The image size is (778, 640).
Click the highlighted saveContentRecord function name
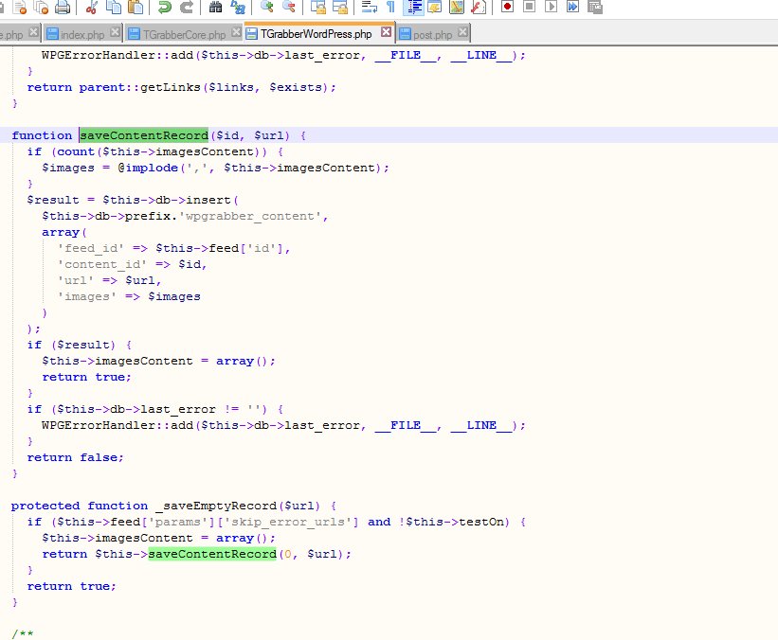point(143,135)
